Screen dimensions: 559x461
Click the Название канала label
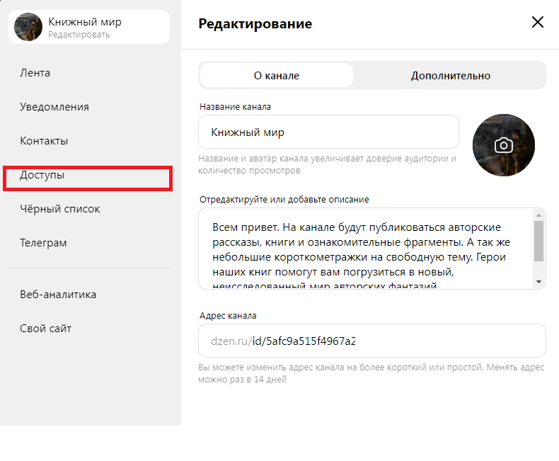(236, 107)
